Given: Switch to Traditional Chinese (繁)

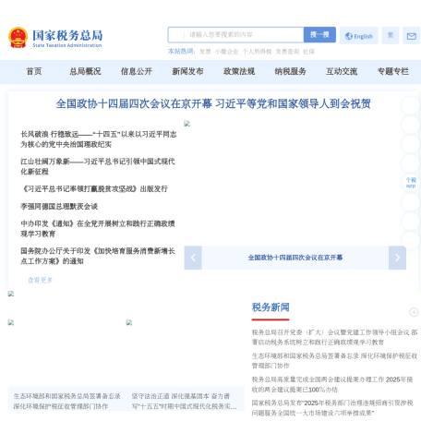Looking at the screenshot, I should point(391,35).
